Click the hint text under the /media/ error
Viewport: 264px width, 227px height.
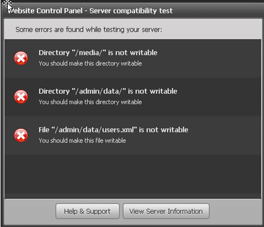90,63
